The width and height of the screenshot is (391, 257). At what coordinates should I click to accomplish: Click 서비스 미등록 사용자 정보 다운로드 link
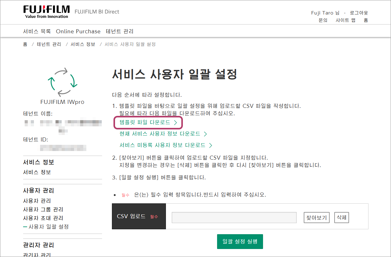166,145
